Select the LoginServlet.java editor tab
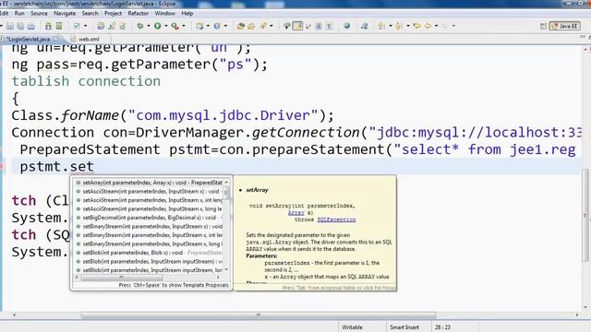Image resolution: width=591 pixels, height=332 pixels. coord(28,39)
